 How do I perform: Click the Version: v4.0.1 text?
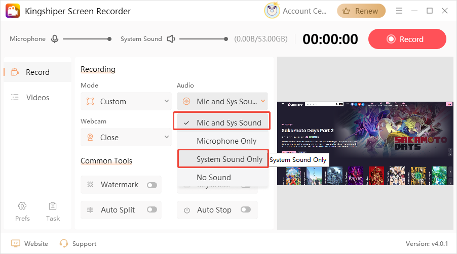tap(427, 244)
